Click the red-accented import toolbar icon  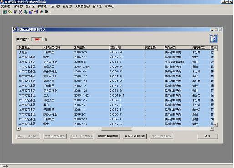tap(41, 12)
